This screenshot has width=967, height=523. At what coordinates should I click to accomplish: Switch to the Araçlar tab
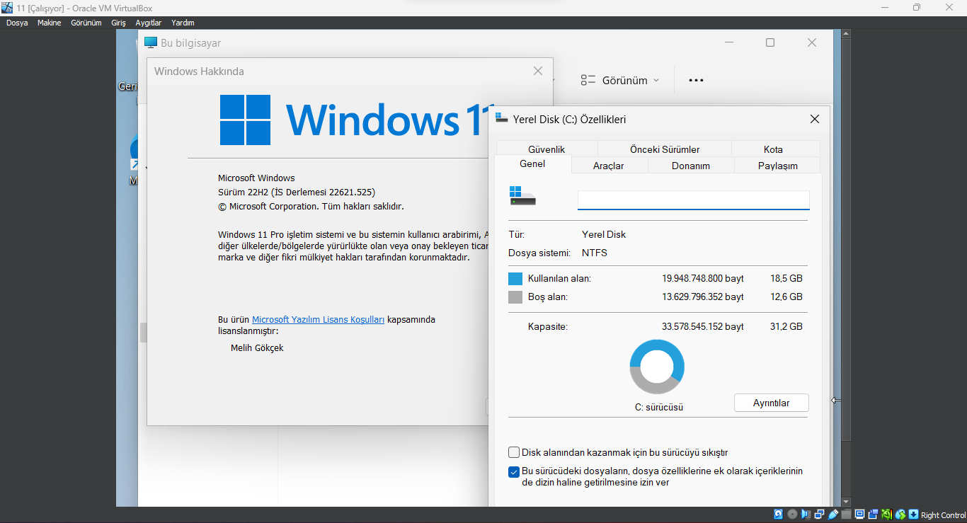click(x=608, y=166)
